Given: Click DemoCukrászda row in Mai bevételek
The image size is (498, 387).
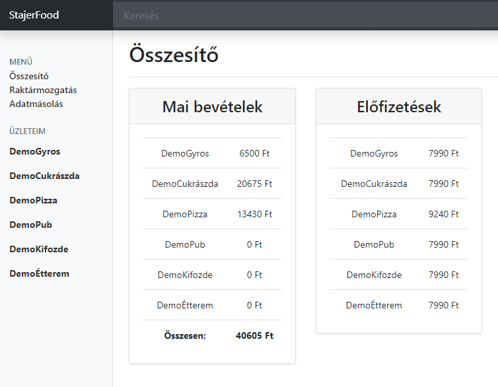Looking at the screenshot, I should (212, 184).
